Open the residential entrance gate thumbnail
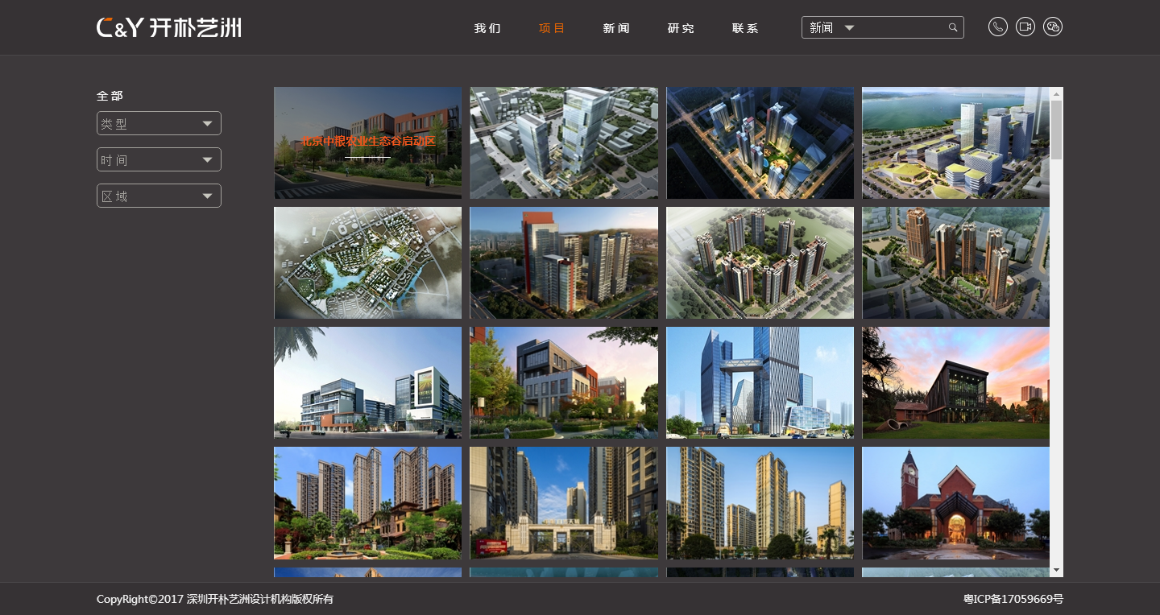 [564, 503]
